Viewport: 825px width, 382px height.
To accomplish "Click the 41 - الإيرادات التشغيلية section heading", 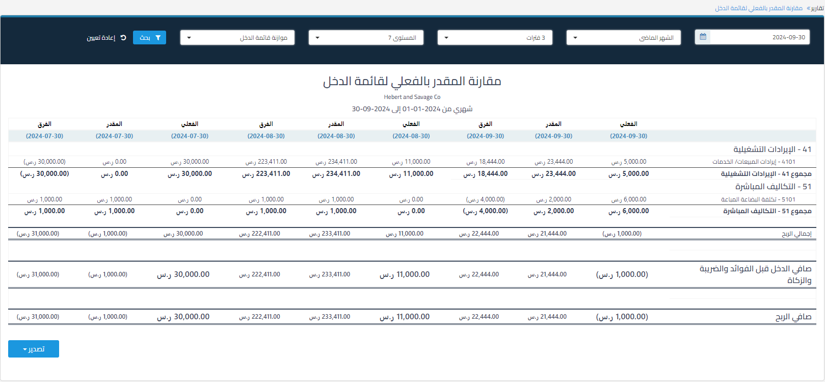I will (772, 149).
